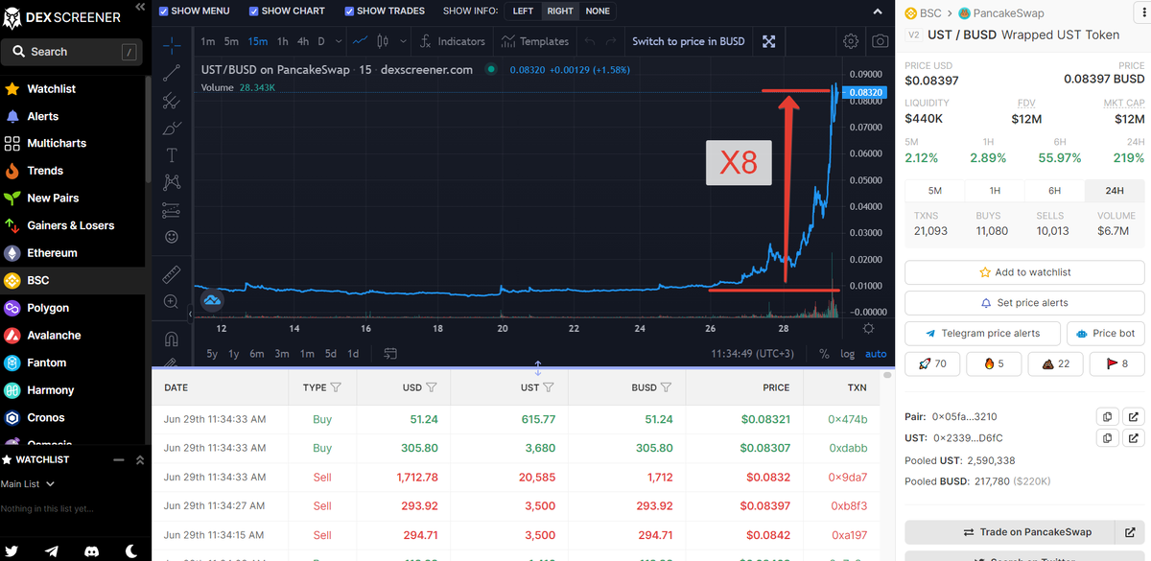The width and height of the screenshot is (1151, 561).
Task: Set show info to RIGHT
Action: pos(560,12)
